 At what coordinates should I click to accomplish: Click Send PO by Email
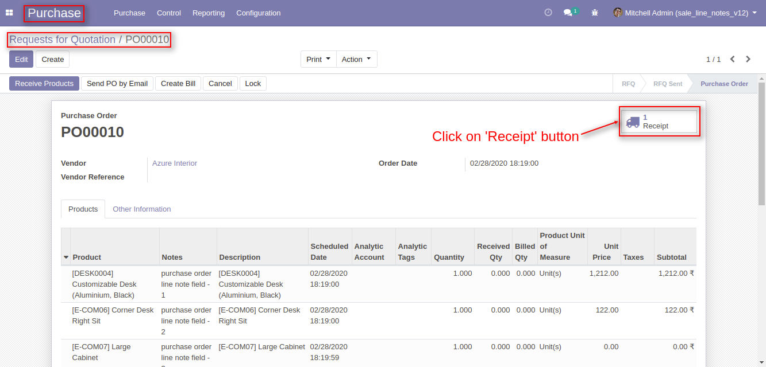tap(117, 84)
